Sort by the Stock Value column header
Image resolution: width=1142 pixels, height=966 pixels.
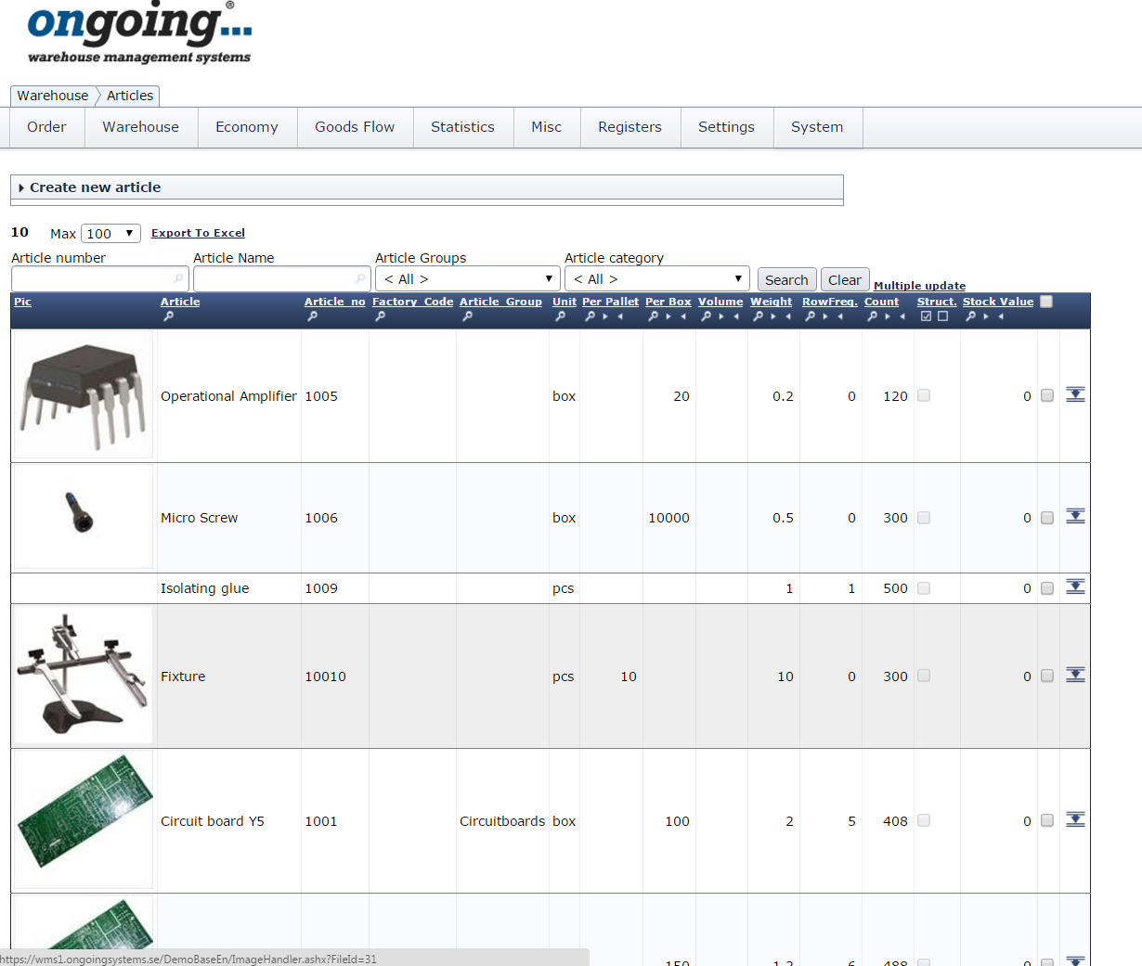click(998, 302)
